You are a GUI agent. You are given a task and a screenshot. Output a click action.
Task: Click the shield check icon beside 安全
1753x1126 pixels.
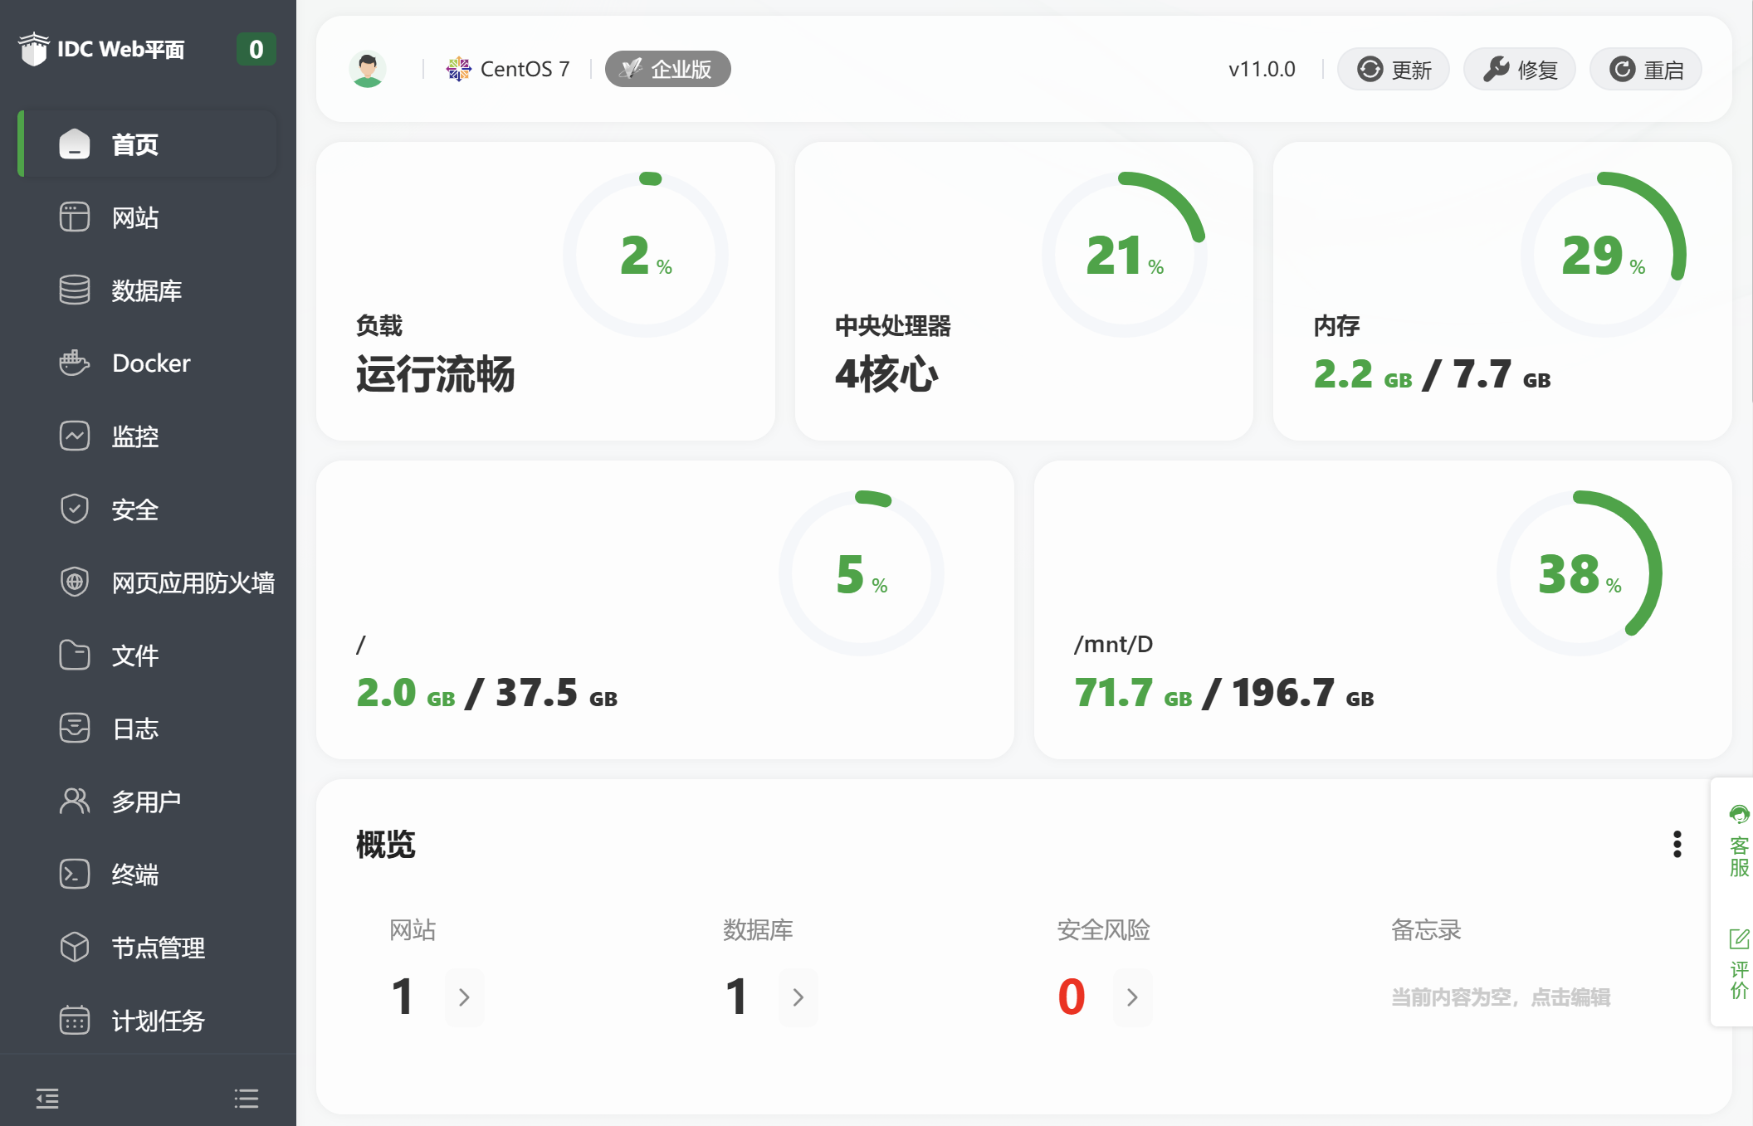coord(75,509)
